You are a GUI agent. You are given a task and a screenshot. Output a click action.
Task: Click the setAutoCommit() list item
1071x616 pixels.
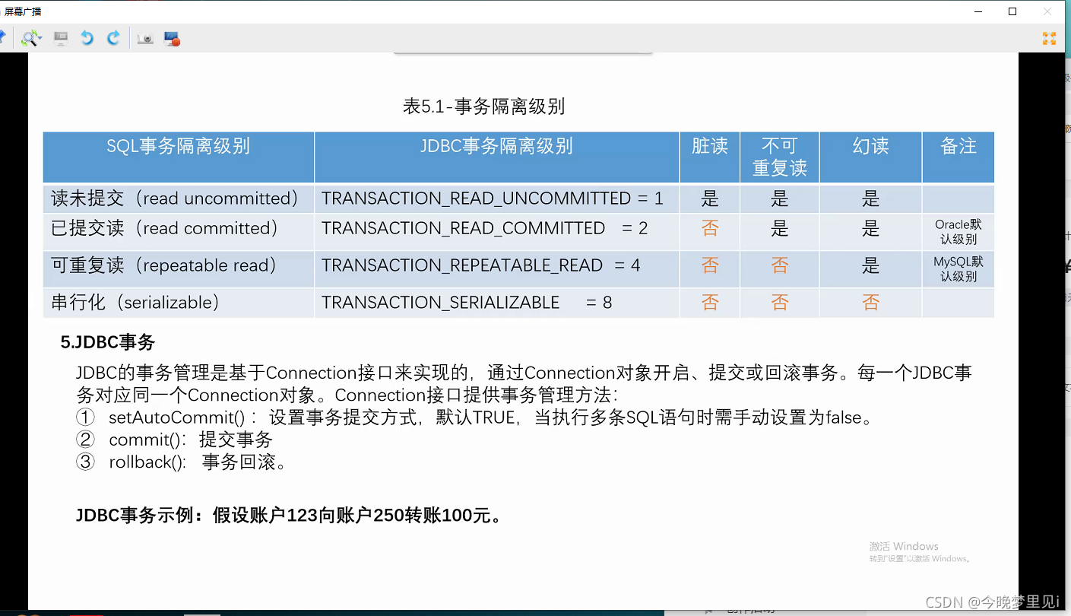[474, 418]
